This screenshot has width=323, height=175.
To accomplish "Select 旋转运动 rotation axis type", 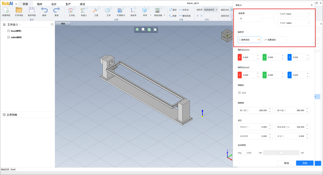I will click(249, 40).
